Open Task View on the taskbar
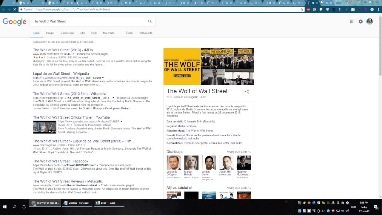 [24, 207]
